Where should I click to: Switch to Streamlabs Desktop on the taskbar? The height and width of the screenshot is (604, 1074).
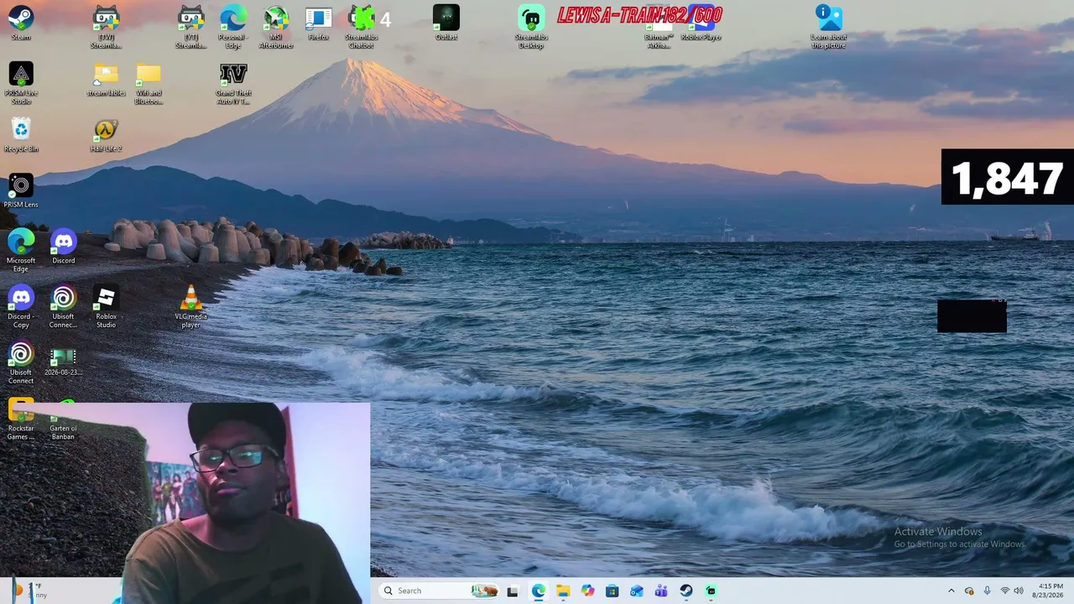click(711, 591)
